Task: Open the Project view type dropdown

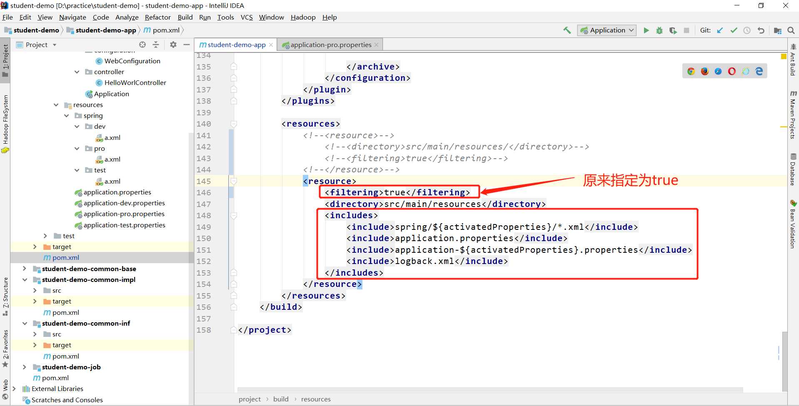Action: [55, 45]
